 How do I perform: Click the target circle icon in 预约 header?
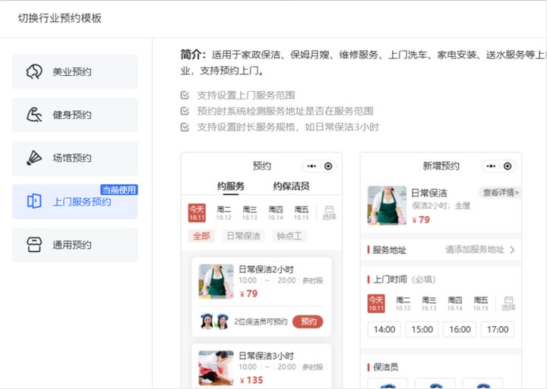[x=328, y=166]
